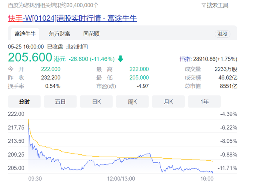Select the 富途牛牛 data source tab
Image resolution: width=256 pixels, height=182 pixels.
(25, 34)
